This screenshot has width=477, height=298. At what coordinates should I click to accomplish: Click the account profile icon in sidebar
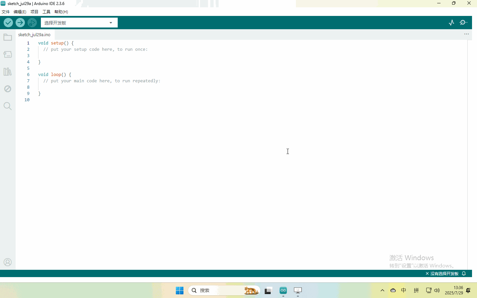(x=8, y=262)
